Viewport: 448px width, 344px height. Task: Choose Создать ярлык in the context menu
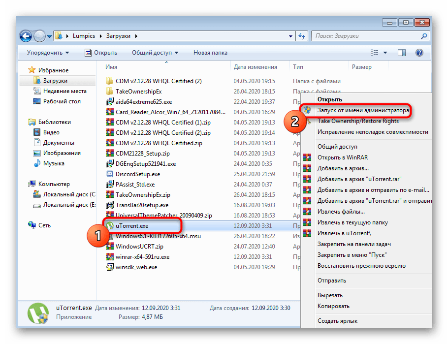pos(337,321)
